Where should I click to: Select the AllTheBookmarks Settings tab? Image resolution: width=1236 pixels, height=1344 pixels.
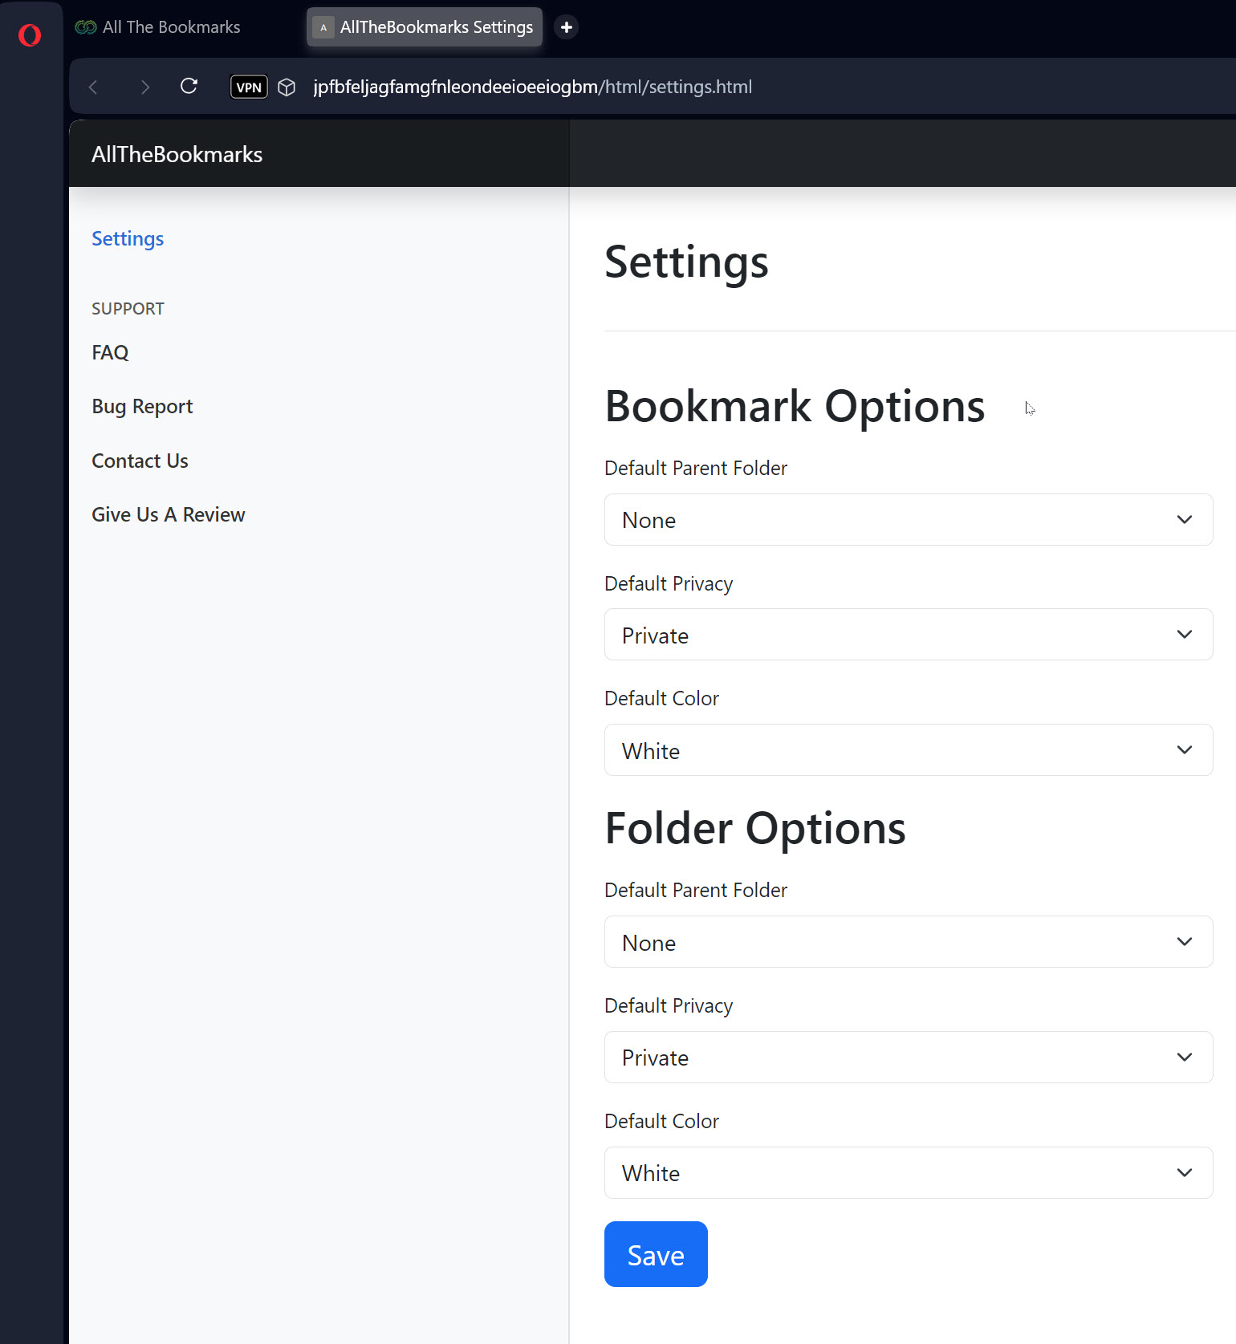425,27
